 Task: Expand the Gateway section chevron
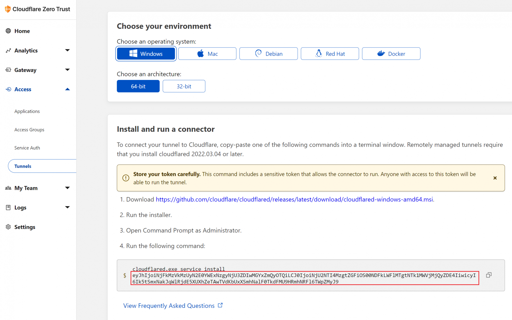click(x=67, y=70)
